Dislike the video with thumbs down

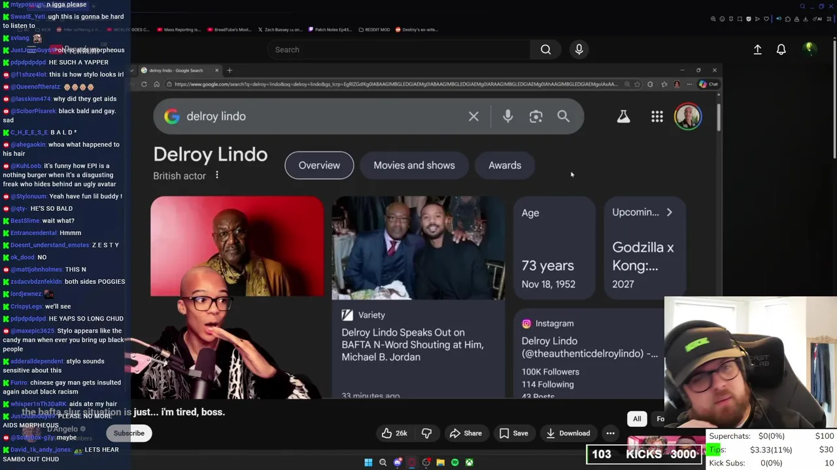pyautogui.click(x=426, y=433)
